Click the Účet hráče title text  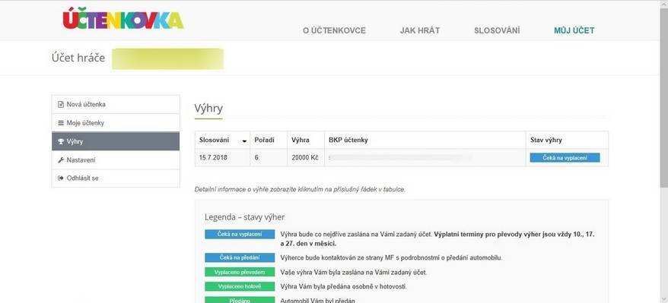point(78,58)
